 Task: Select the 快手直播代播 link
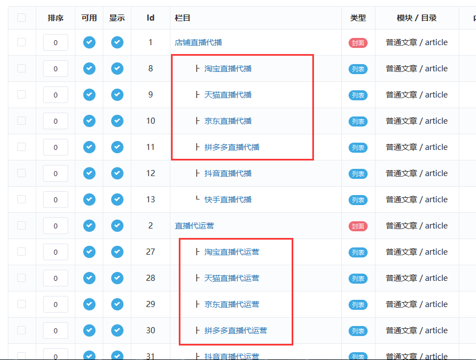(228, 200)
